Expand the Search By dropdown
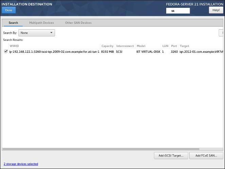The width and height of the screenshot is (225, 169). pos(37,33)
